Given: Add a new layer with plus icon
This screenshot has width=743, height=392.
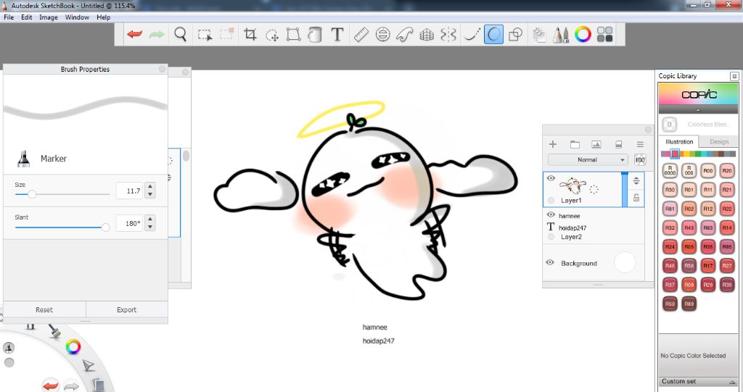Looking at the screenshot, I should point(552,144).
